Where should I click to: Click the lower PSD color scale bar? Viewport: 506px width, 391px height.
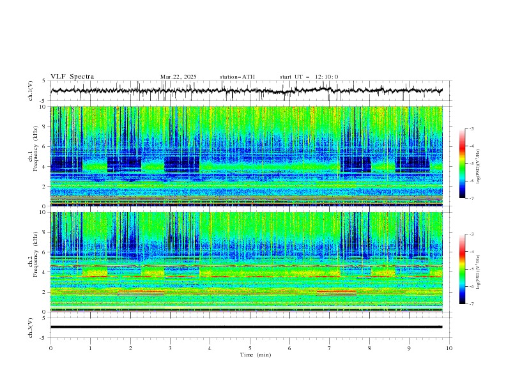462,269
